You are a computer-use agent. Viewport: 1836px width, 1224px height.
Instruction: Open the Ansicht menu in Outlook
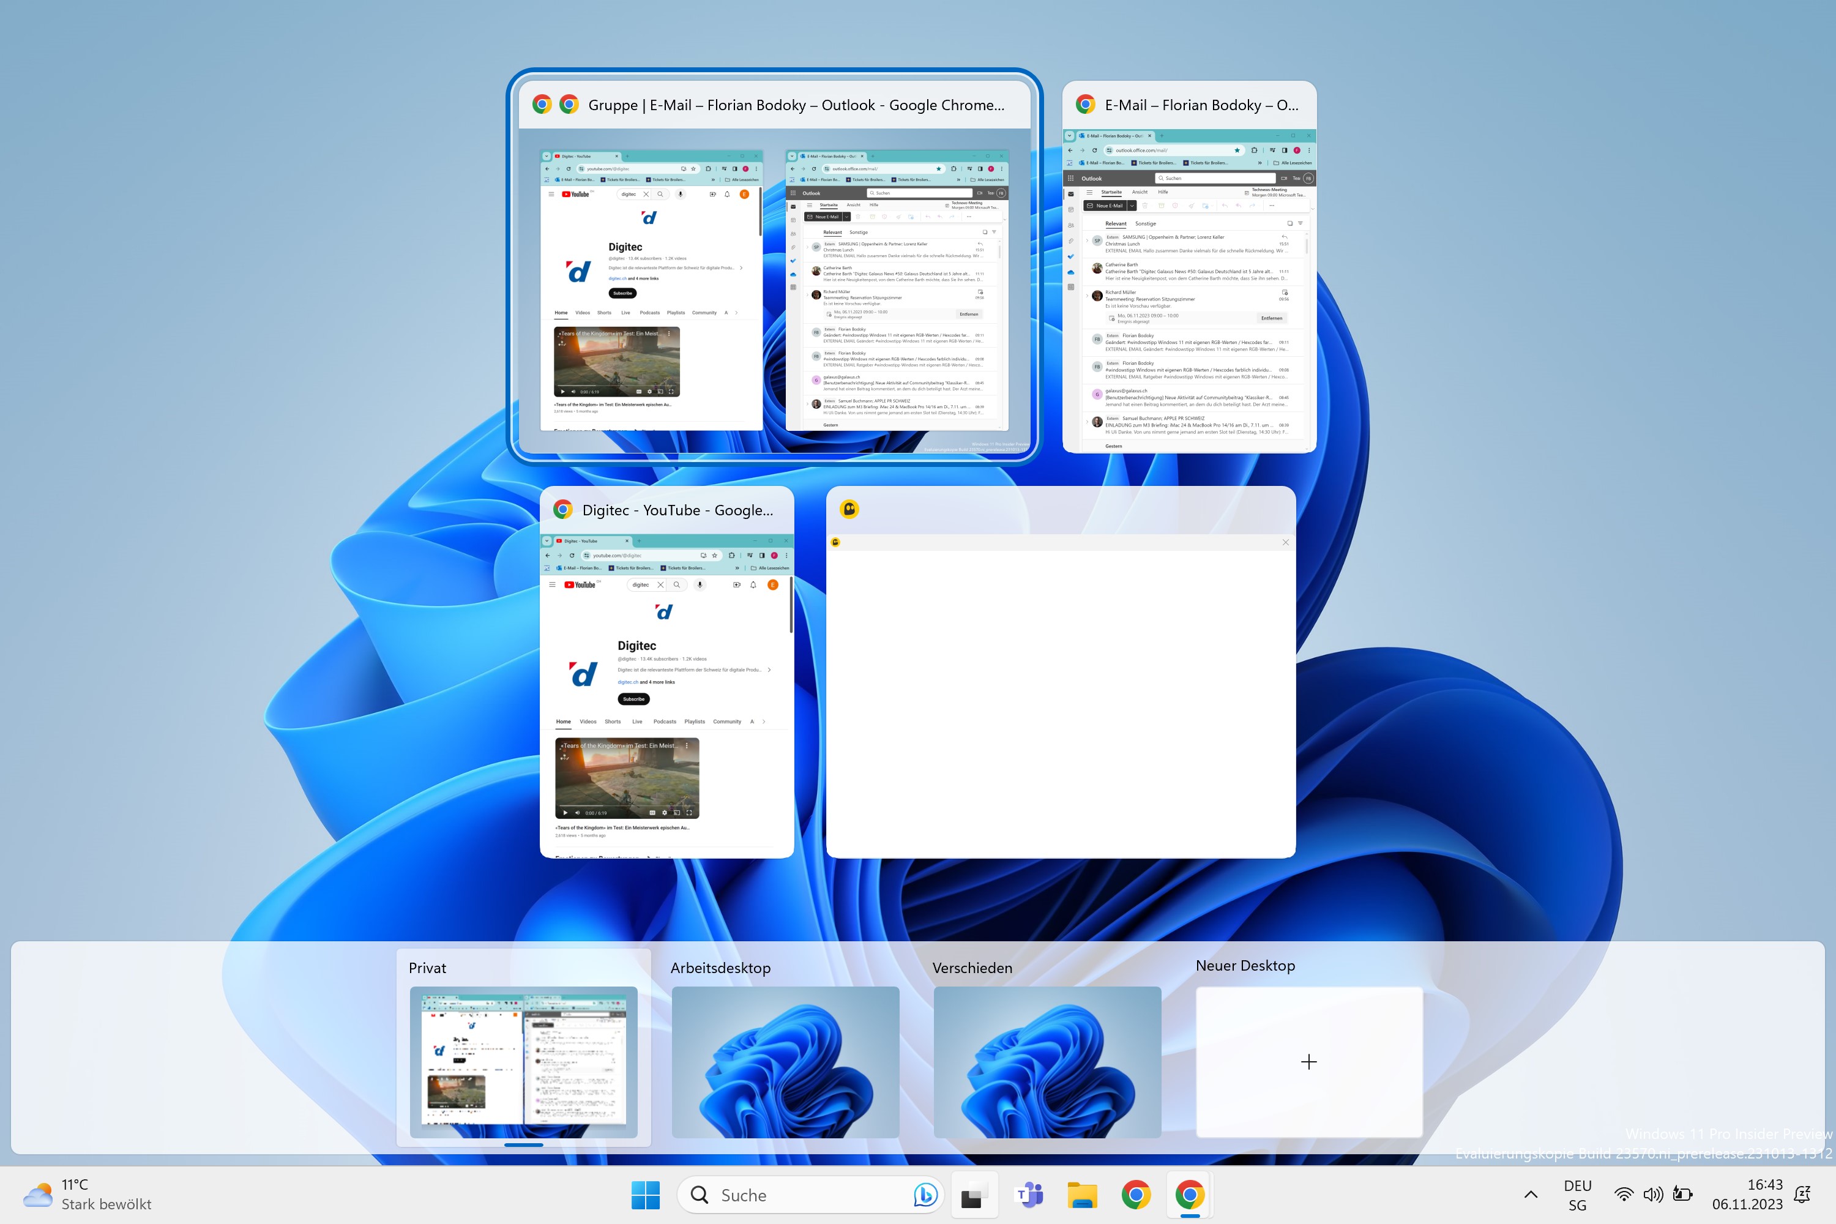(1141, 192)
